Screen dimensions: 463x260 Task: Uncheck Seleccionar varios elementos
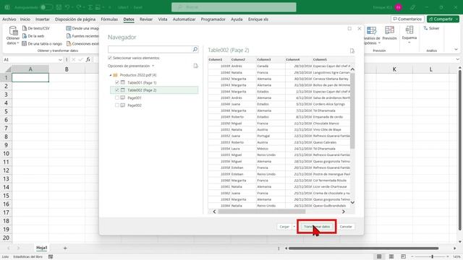click(x=110, y=58)
